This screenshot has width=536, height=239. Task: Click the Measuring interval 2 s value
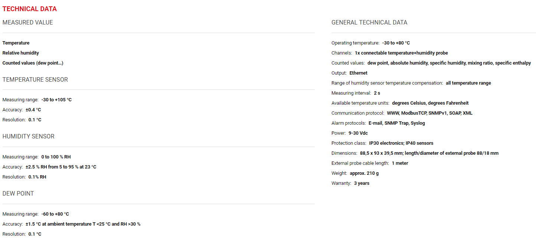coord(377,93)
